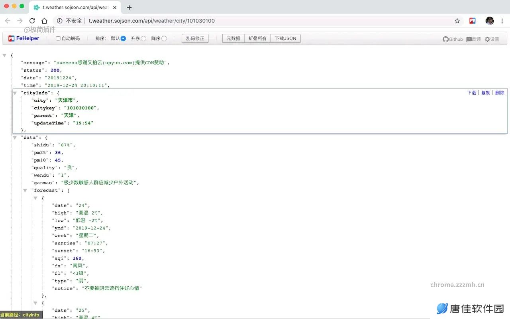Go back to previous page
Viewport: 510px width, 319px height.
coord(8,21)
